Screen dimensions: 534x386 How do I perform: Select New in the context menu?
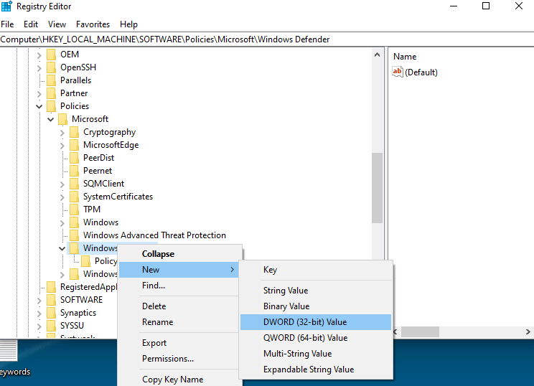[179, 270]
